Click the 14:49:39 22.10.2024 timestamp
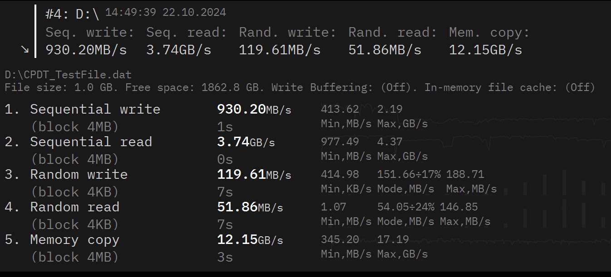The image size is (611, 277). [165, 13]
